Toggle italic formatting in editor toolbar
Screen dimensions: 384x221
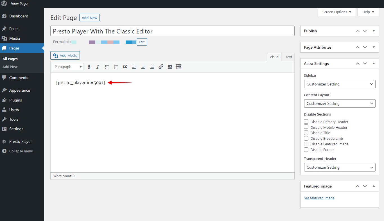(x=98, y=67)
